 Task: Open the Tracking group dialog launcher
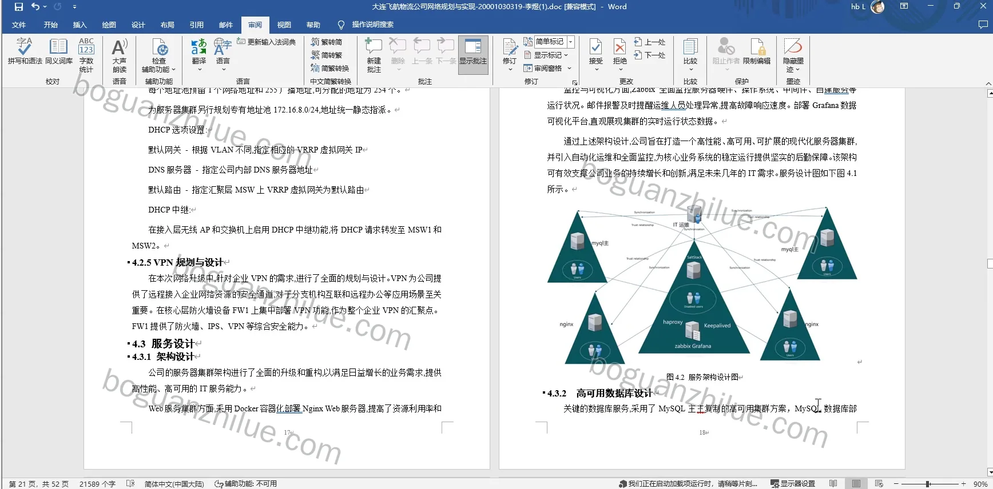575,82
